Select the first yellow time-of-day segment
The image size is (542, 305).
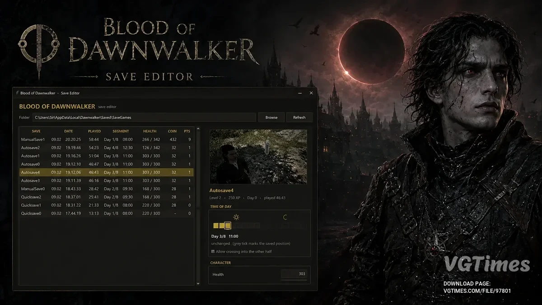(216, 225)
